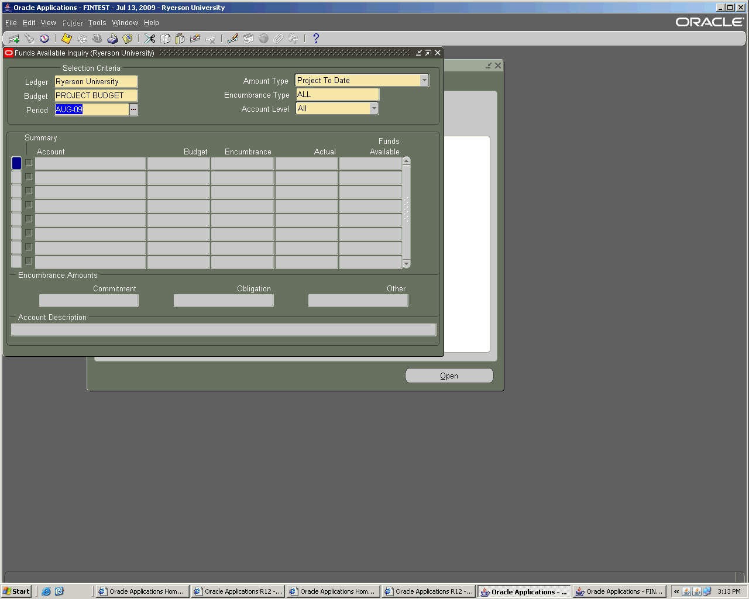This screenshot has width=749, height=599.
Task: Tick the first Summary row checkbox
Action: (29, 163)
